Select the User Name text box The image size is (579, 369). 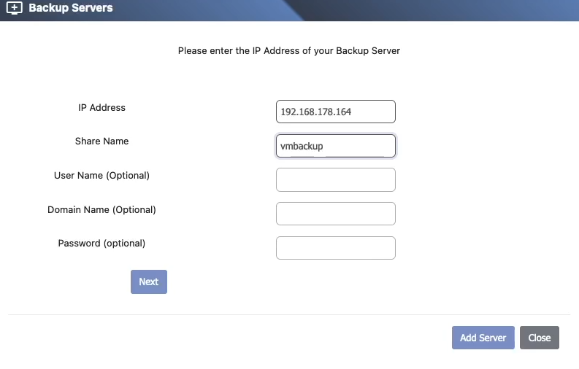click(335, 179)
